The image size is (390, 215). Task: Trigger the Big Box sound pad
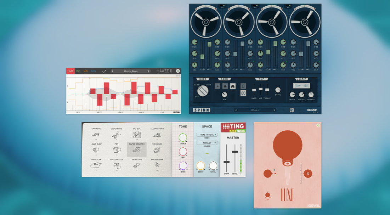coord(136,134)
